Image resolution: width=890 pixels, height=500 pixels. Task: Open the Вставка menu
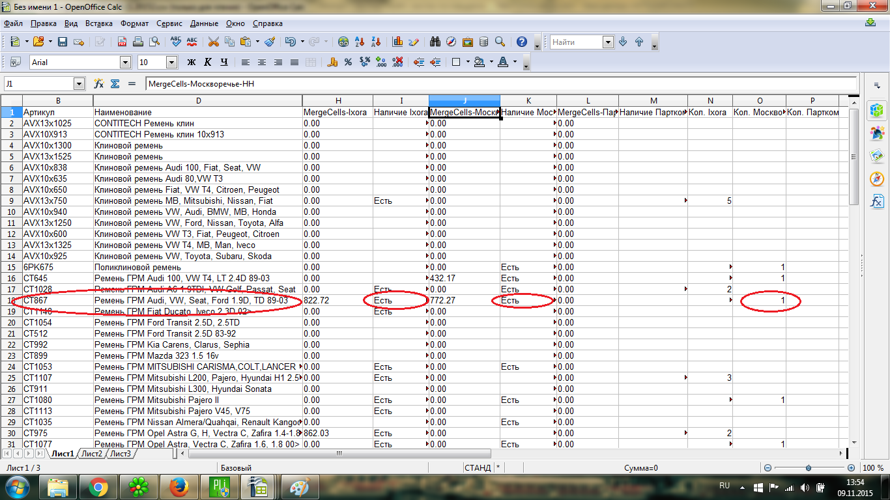99,23
